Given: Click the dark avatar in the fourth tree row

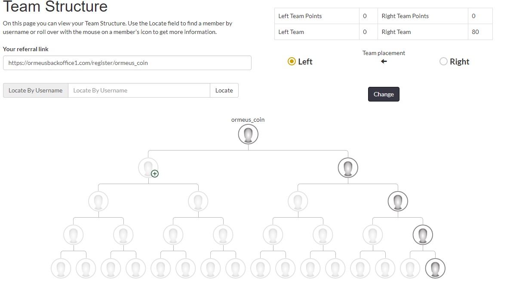Looking at the screenshot, I should click(423, 235).
